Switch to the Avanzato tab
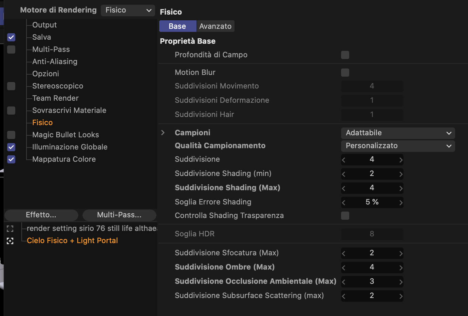This screenshot has width=468, height=316. click(215, 26)
